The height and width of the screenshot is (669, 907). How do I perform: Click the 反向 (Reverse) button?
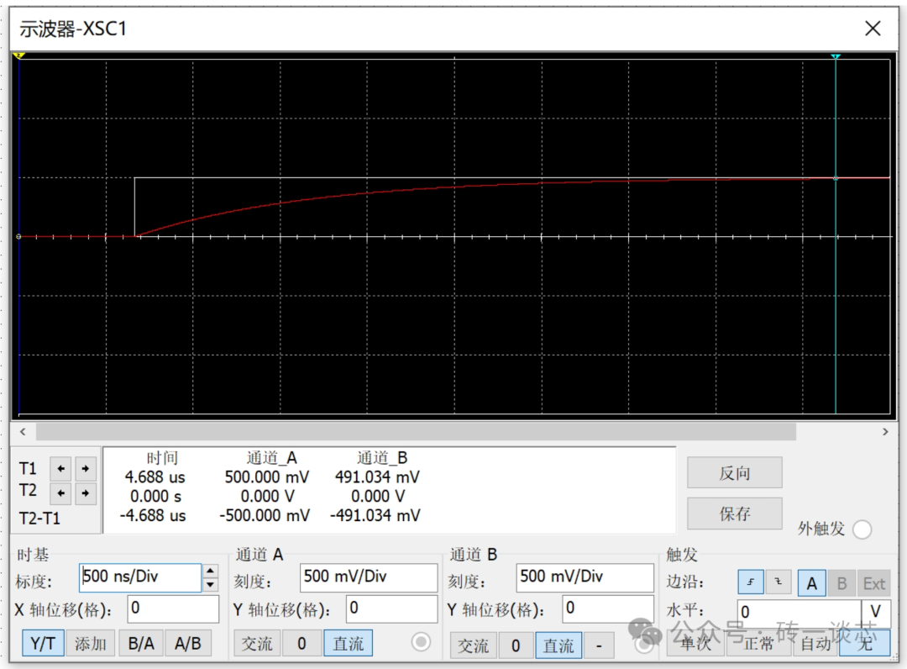click(735, 473)
